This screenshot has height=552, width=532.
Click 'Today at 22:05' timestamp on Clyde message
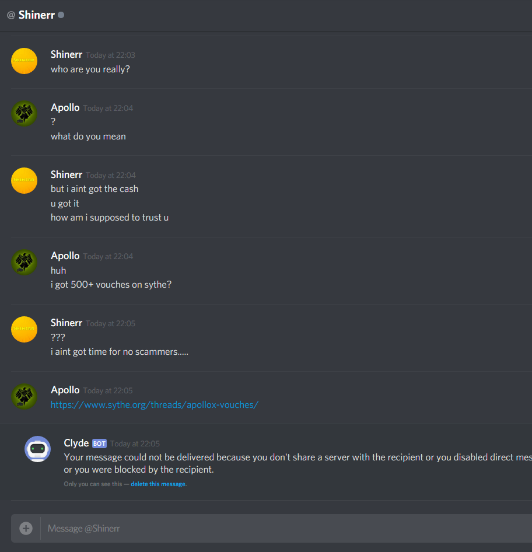(135, 443)
